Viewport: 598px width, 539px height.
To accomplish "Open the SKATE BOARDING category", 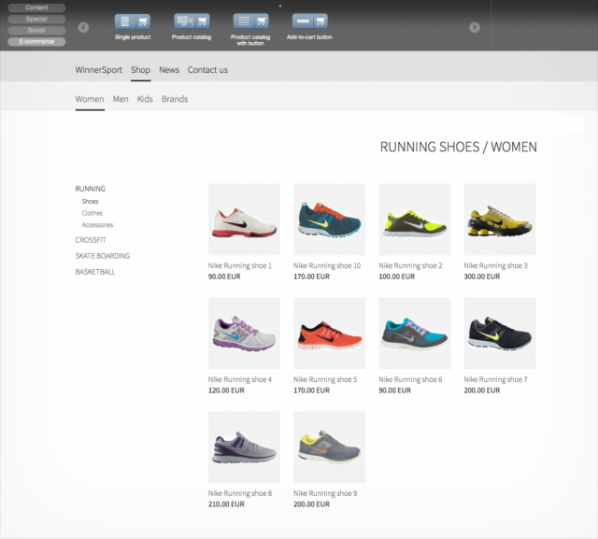I will 103,256.
